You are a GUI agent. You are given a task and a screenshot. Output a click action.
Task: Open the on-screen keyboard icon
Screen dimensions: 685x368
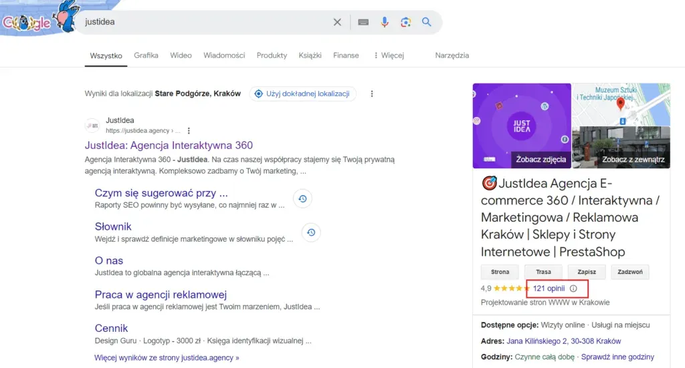pyautogui.click(x=363, y=22)
